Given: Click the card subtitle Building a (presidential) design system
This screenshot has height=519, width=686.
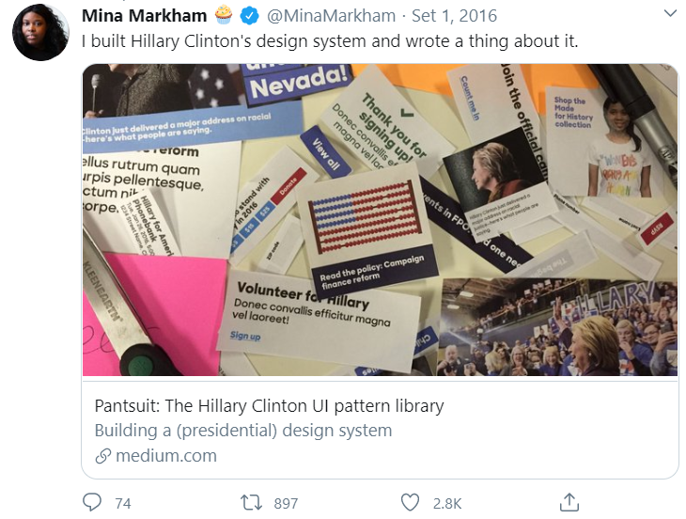Looking at the screenshot, I should click(243, 431).
